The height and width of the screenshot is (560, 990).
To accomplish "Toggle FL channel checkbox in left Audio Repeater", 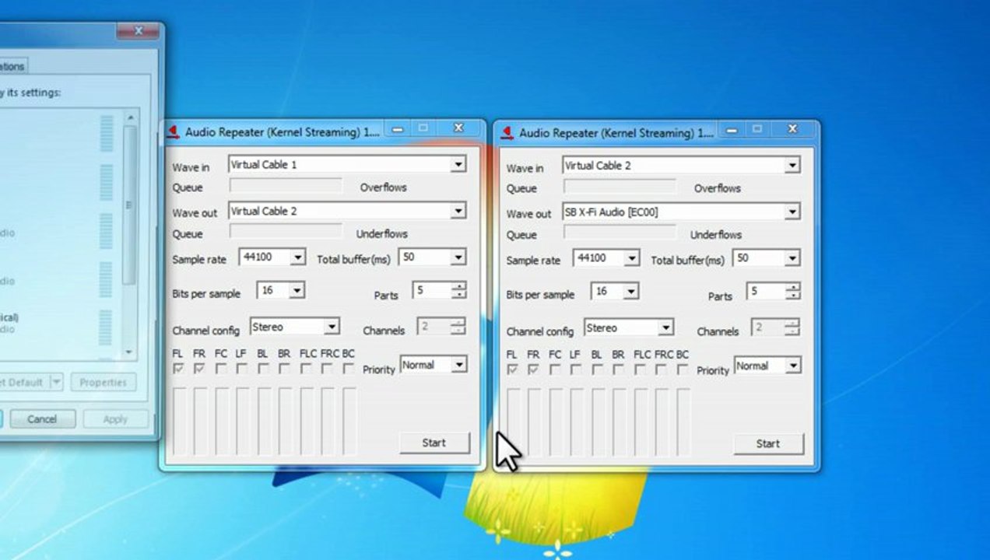I will [178, 369].
